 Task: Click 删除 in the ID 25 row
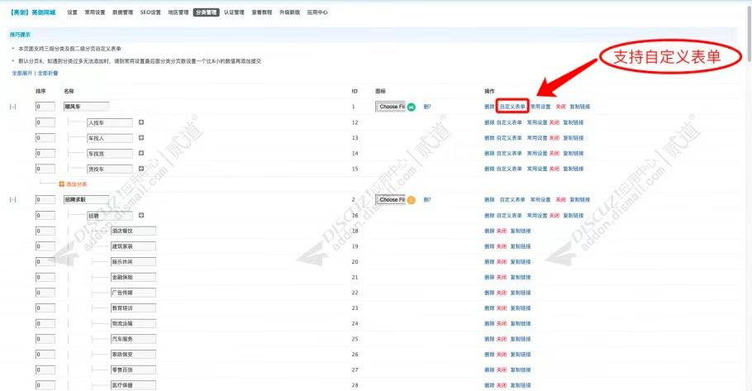pos(489,339)
